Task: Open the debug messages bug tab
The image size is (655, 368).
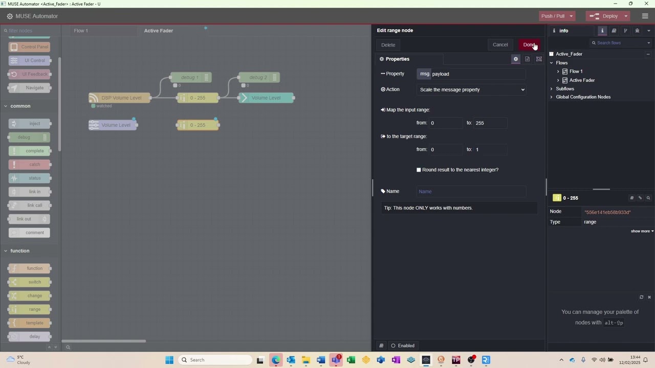Action: [x=637, y=31]
